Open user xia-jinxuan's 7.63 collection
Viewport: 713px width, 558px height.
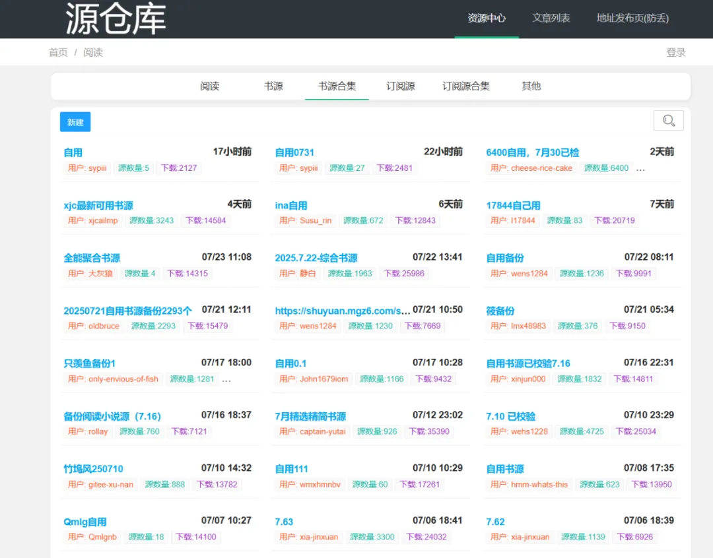(x=284, y=521)
